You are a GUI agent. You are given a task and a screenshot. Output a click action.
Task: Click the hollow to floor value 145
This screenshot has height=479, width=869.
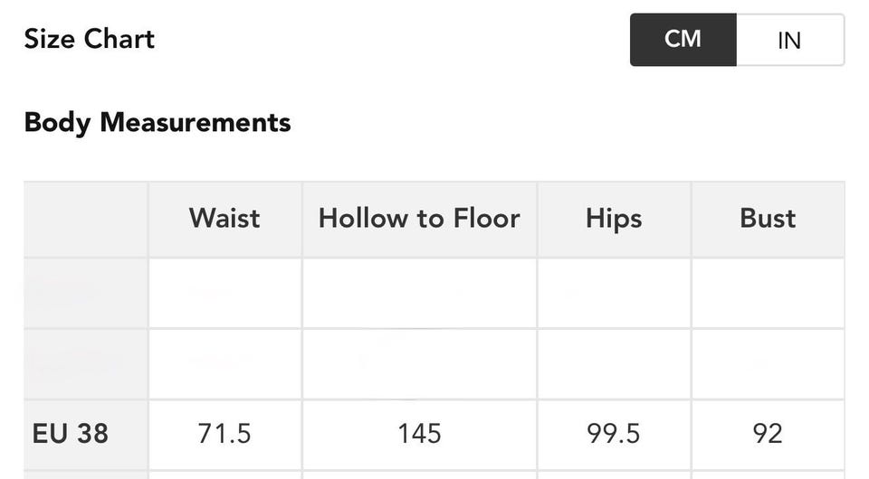point(419,434)
